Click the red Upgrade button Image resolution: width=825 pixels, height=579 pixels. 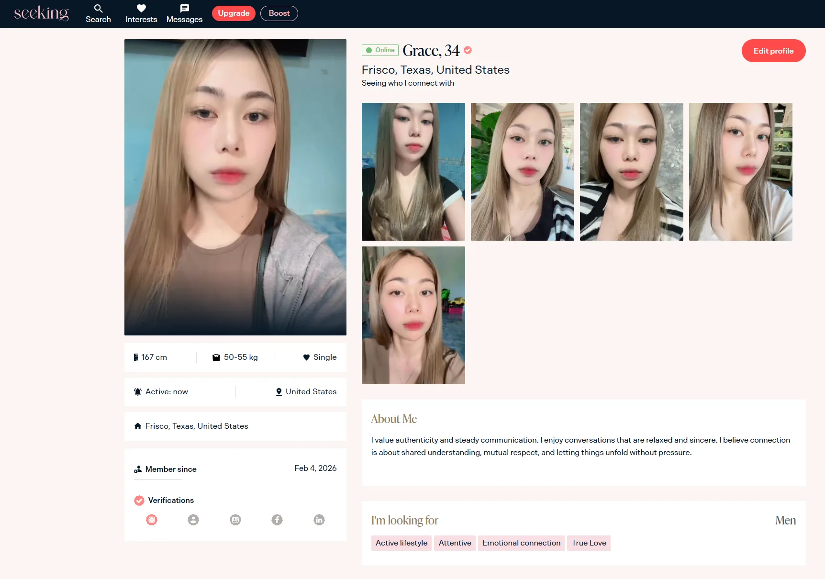point(234,13)
